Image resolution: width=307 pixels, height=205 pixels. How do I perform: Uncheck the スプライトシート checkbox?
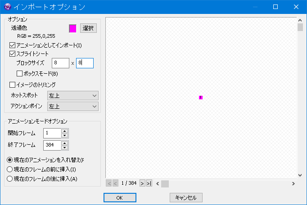pyautogui.click(x=13, y=54)
